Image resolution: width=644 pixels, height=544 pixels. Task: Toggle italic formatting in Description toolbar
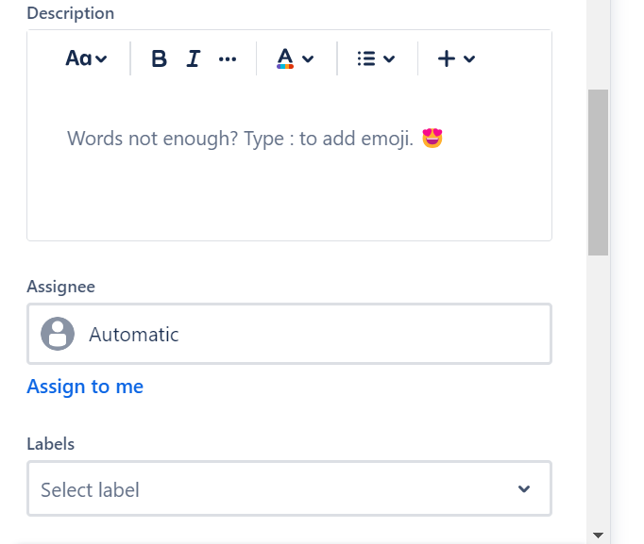194,58
